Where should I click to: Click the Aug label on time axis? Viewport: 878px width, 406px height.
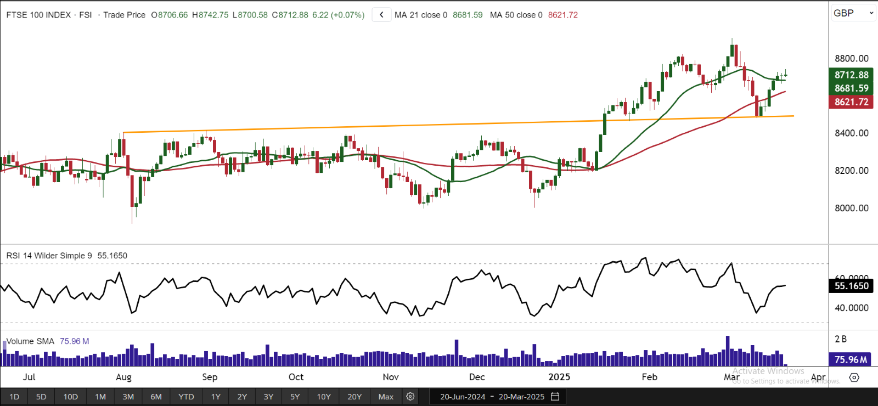123,377
